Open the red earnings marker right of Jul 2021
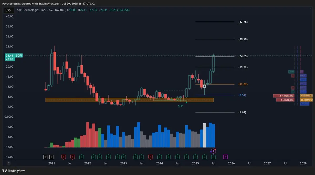 pos(73,157)
